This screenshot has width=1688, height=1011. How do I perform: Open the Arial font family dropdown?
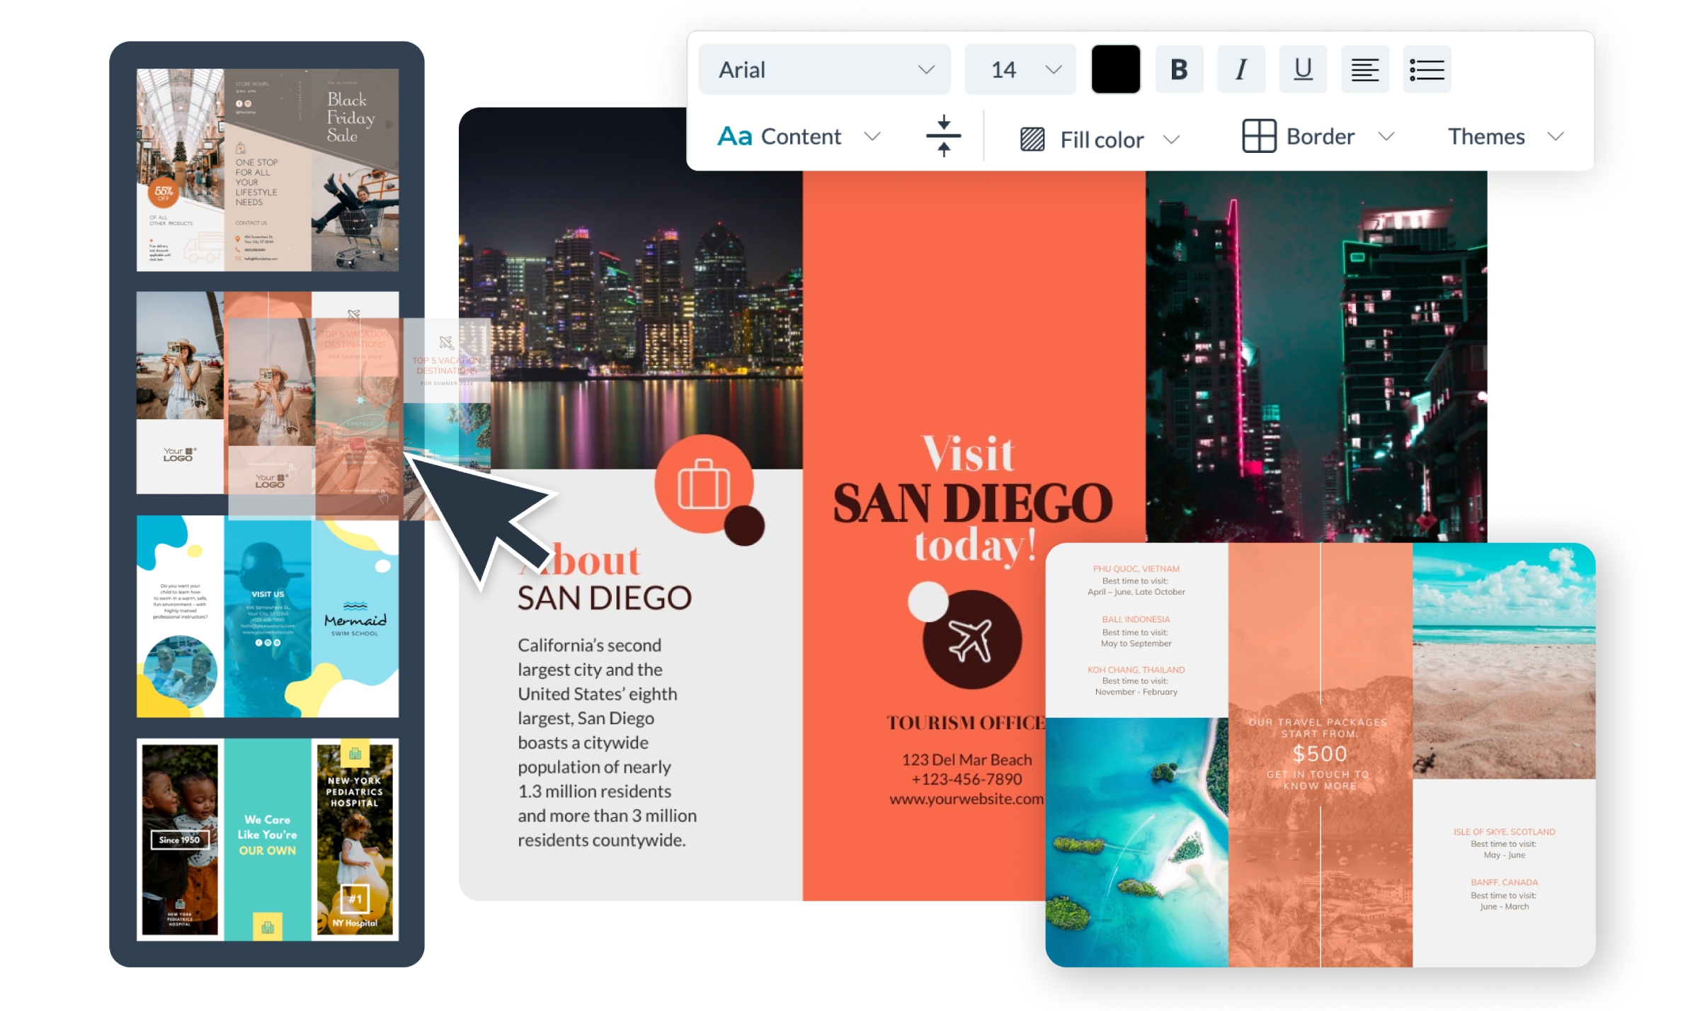tap(823, 69)
